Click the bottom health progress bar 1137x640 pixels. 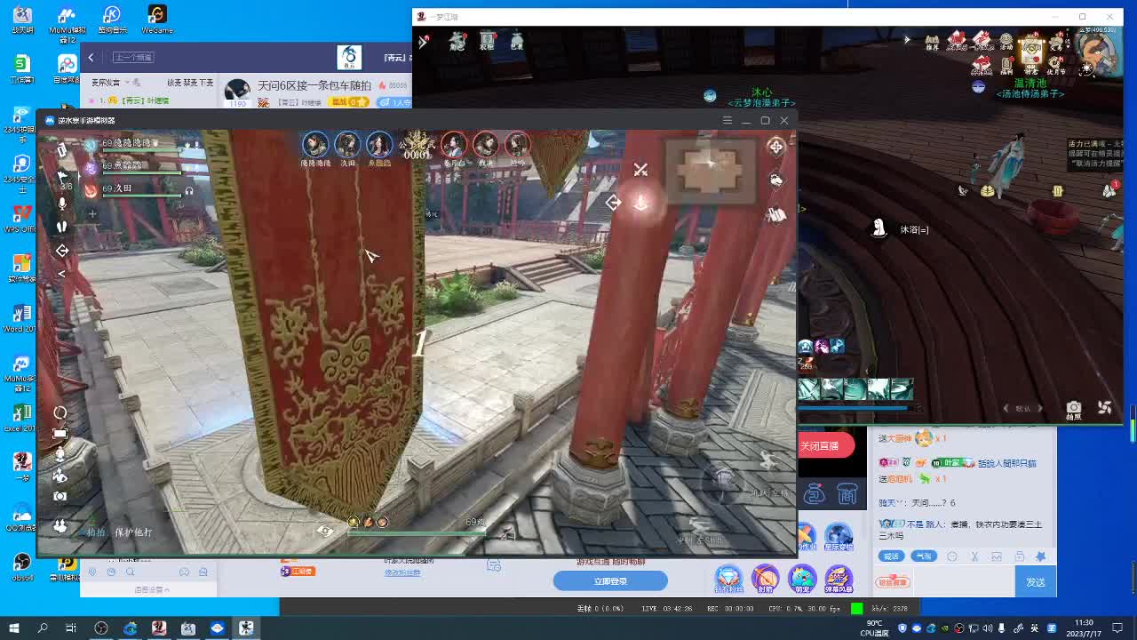coord(416,532)
